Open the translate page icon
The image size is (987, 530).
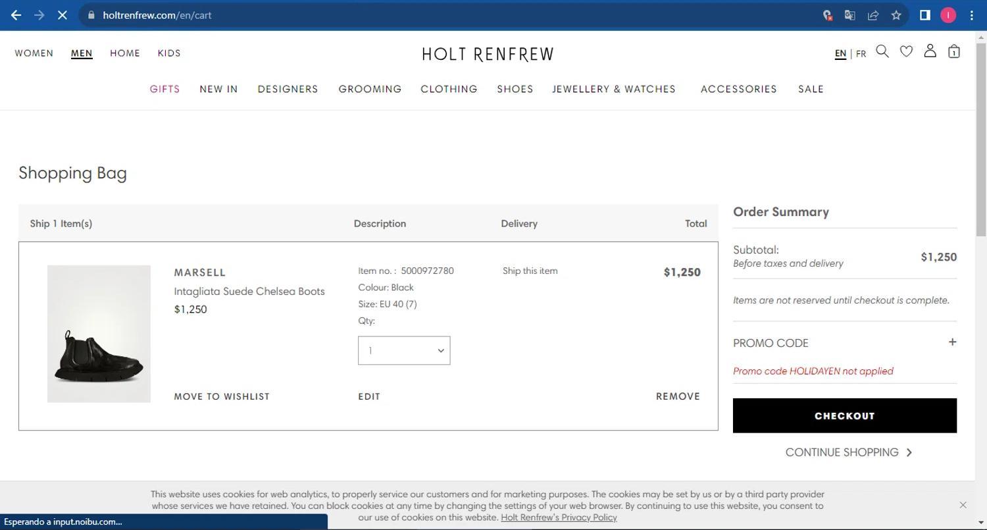click(x=850, y=15)
